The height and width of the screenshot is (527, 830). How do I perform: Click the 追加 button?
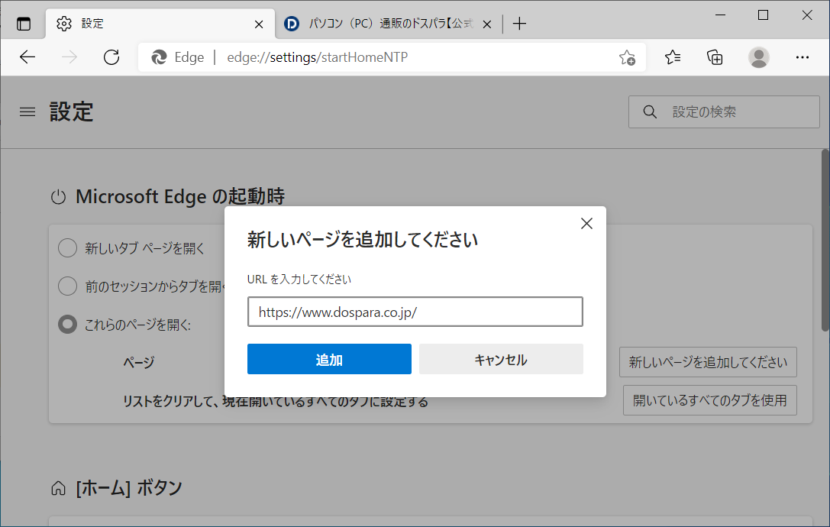[329, 359]
